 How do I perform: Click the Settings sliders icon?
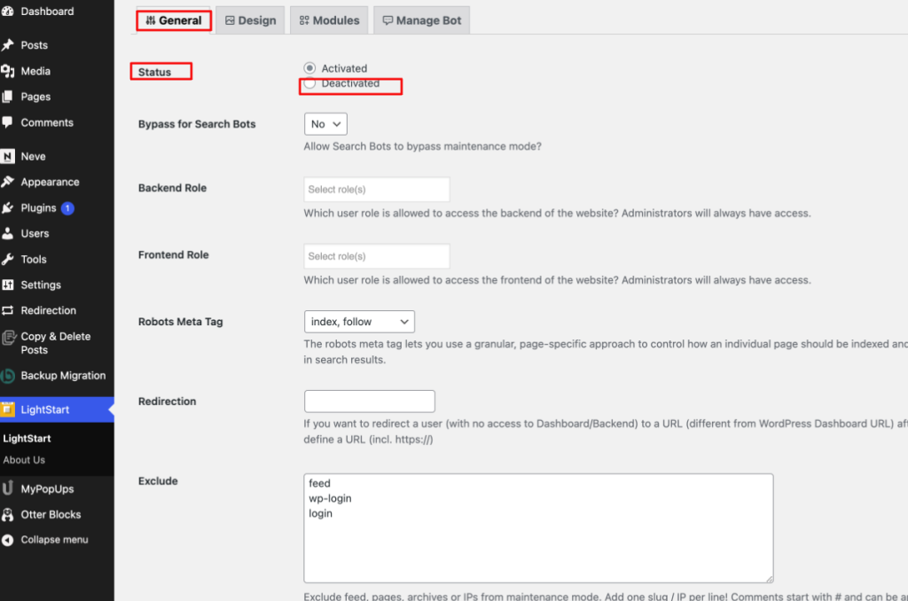(7, 285)
